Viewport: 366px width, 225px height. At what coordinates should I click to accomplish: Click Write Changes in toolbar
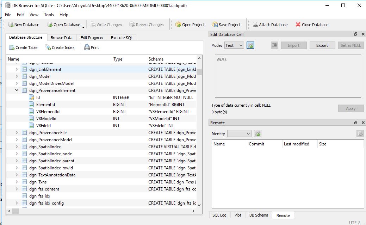click(x=106, y=25)
